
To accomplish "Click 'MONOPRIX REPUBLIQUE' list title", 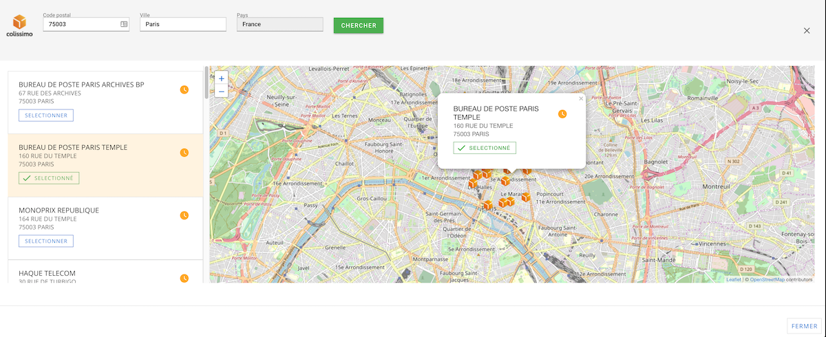I will coord(59,210).
